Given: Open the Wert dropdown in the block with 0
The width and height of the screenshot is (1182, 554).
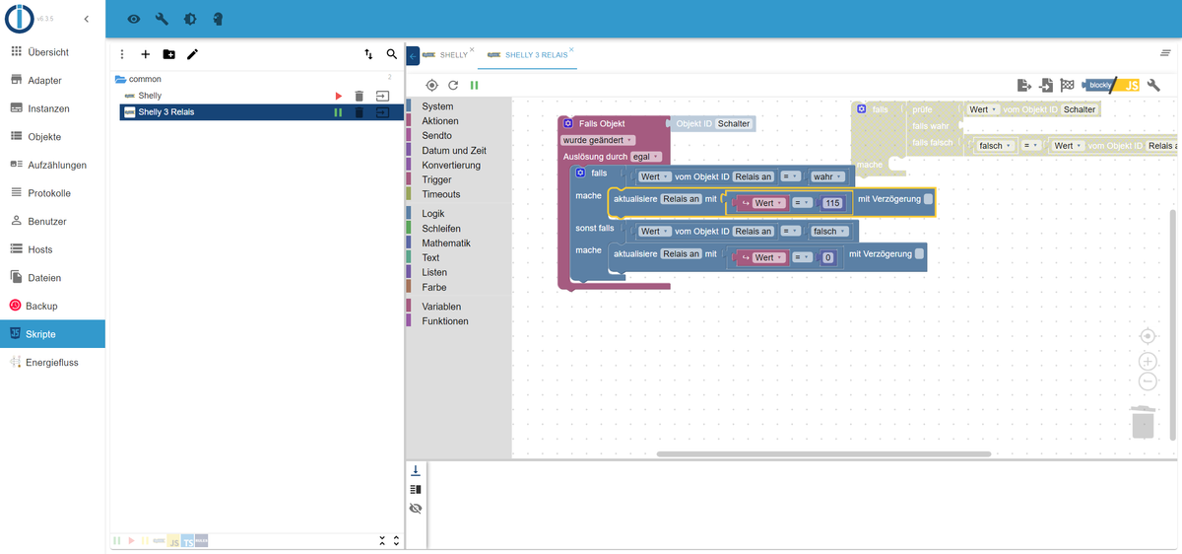Looking at the screenshot, I should (767, 258).
